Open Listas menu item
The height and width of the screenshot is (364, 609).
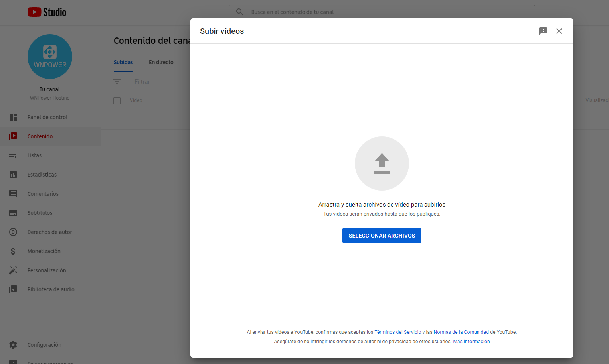click(50, 155)
